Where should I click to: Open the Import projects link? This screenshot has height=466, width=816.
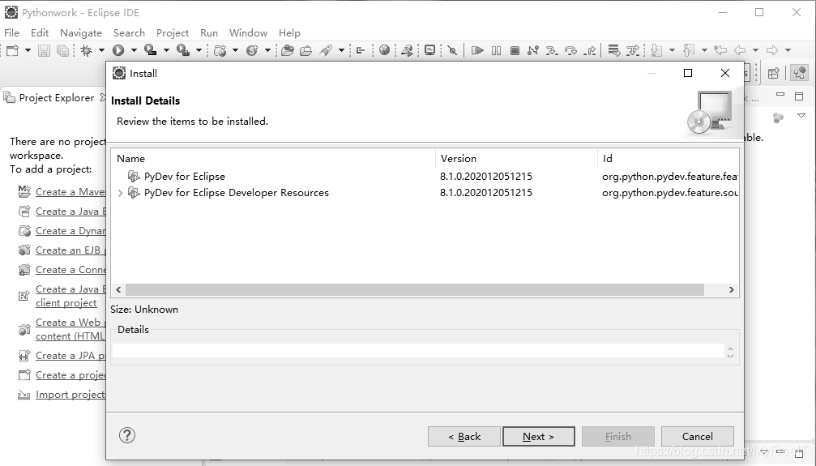point(70,395)
